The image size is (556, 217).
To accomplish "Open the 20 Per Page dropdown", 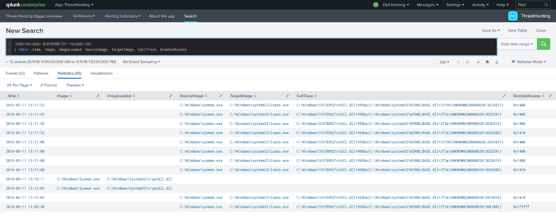I will 19,85.
